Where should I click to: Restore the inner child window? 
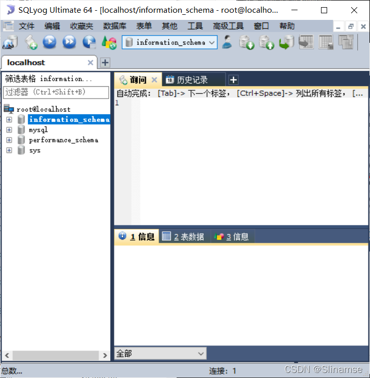coord(351,27)
